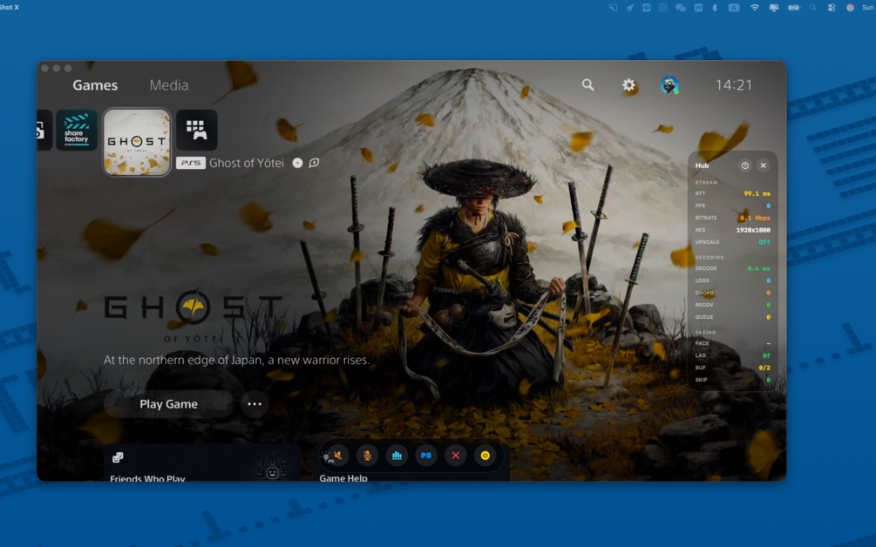This screenshot has width=876, height=547.
Task: Open the Game Help card
Action: click(413, 463)
